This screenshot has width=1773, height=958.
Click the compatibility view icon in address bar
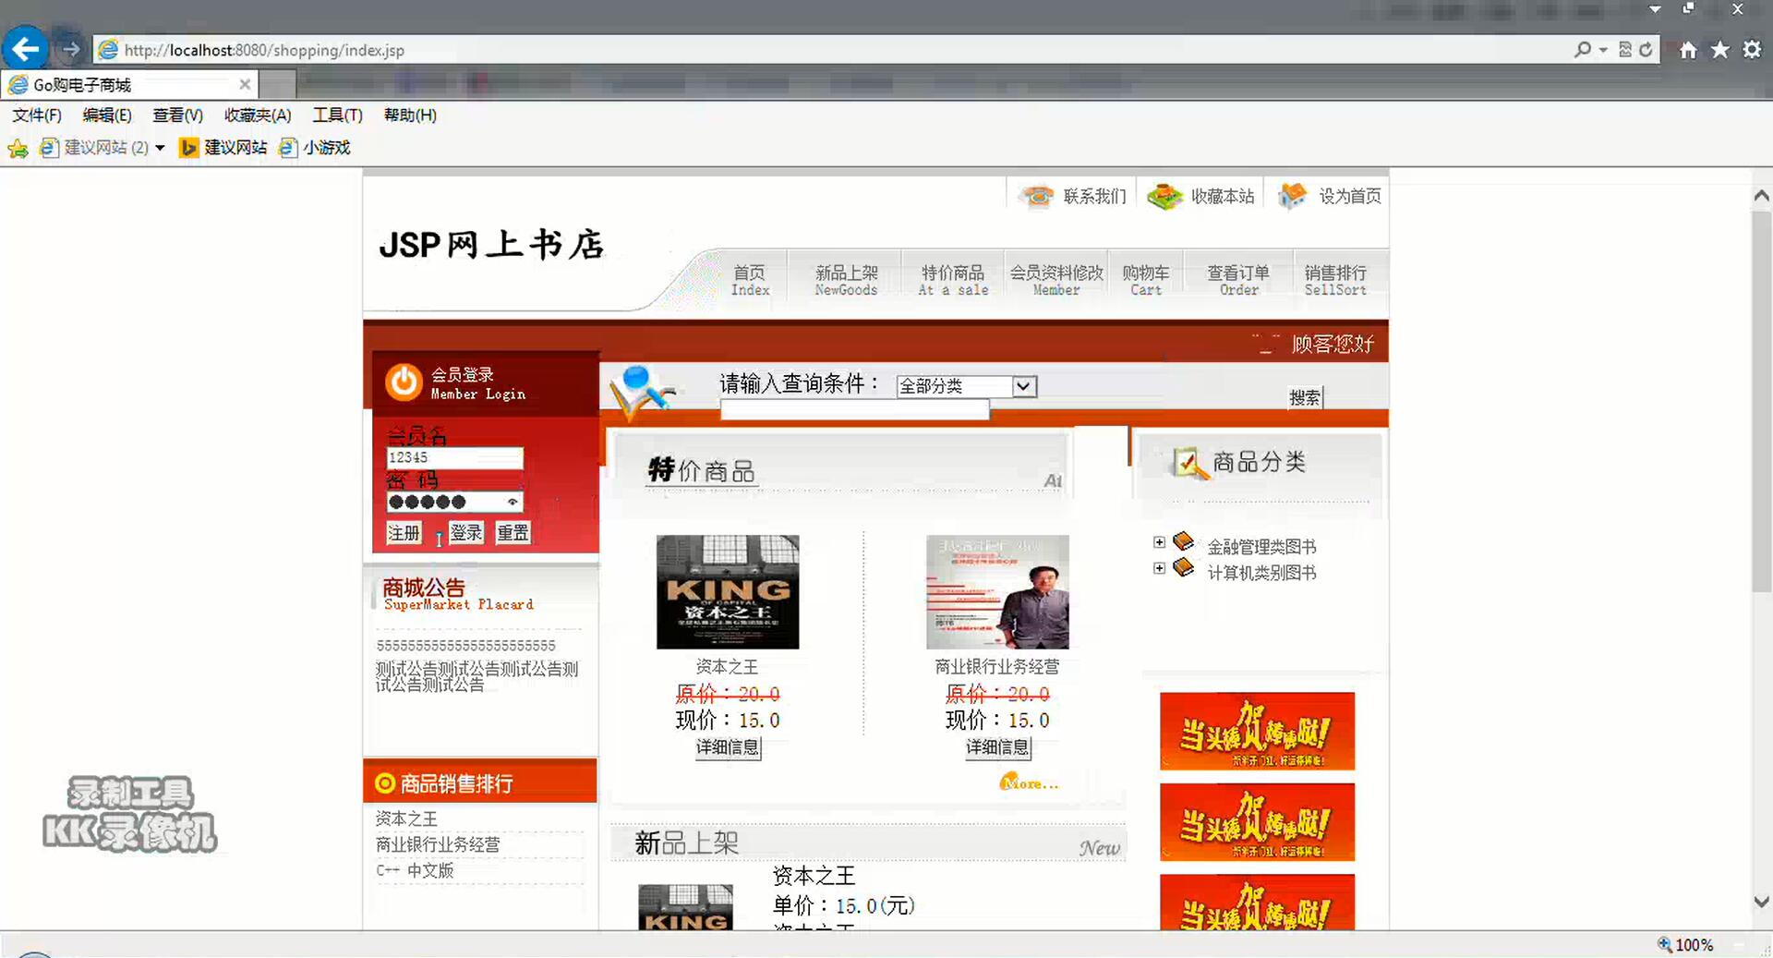1625,50
